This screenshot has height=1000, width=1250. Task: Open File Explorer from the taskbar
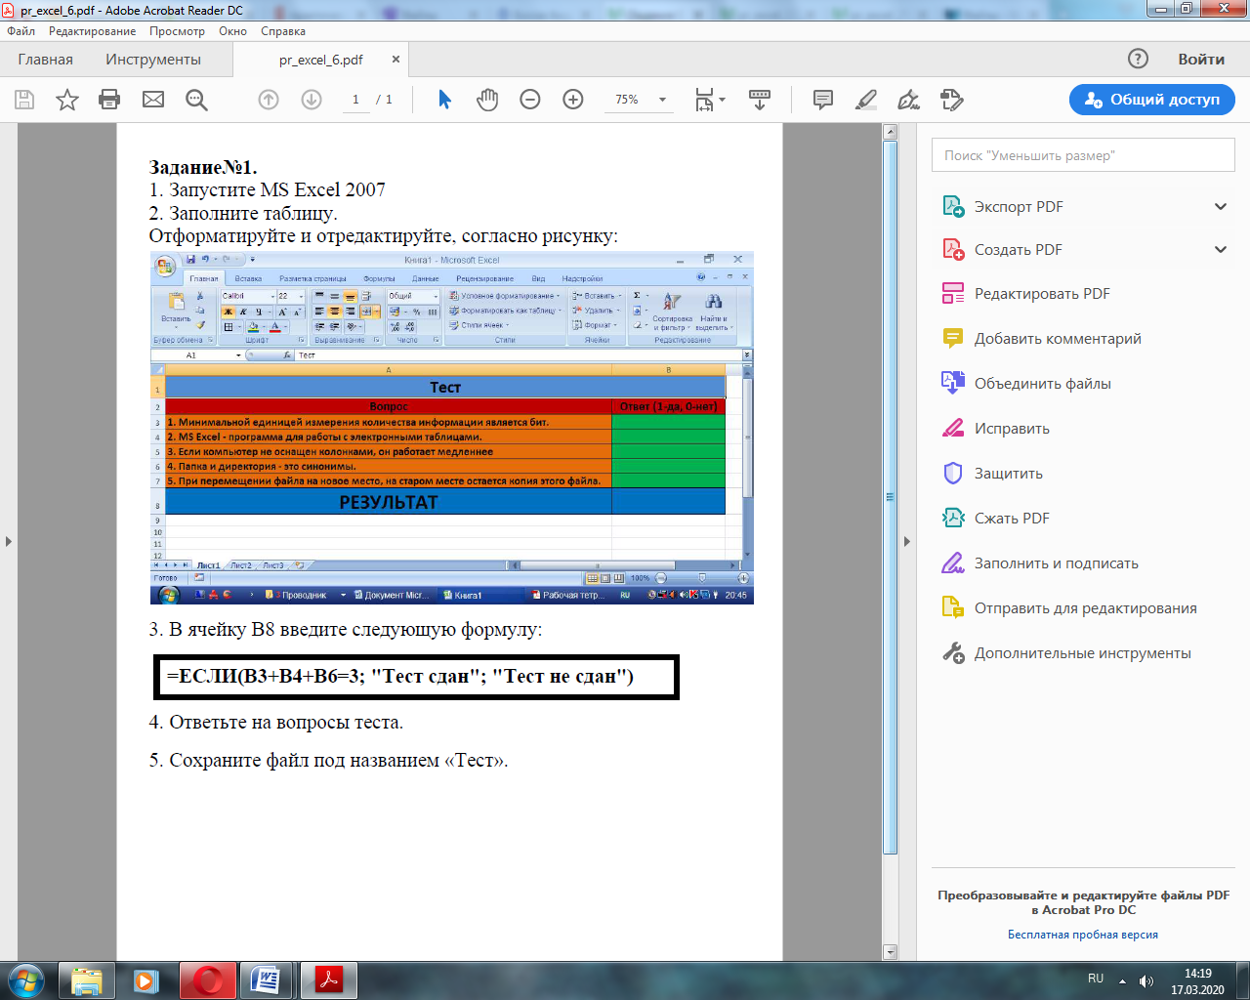tap(87, 980)
